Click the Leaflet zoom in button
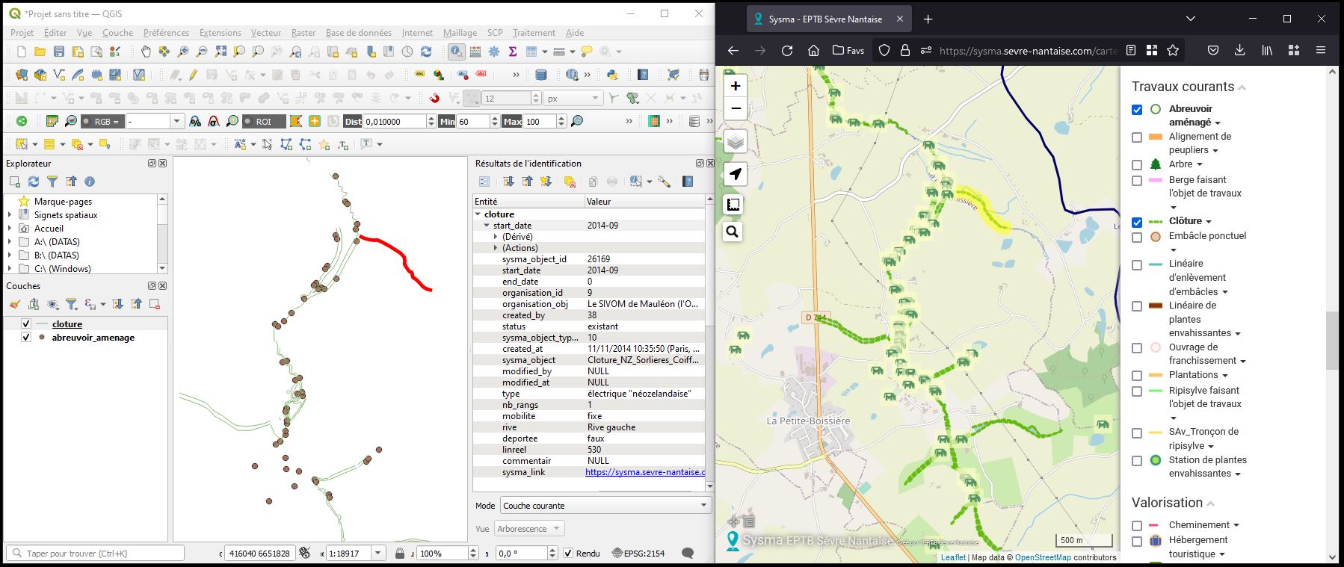 point(736,86)
